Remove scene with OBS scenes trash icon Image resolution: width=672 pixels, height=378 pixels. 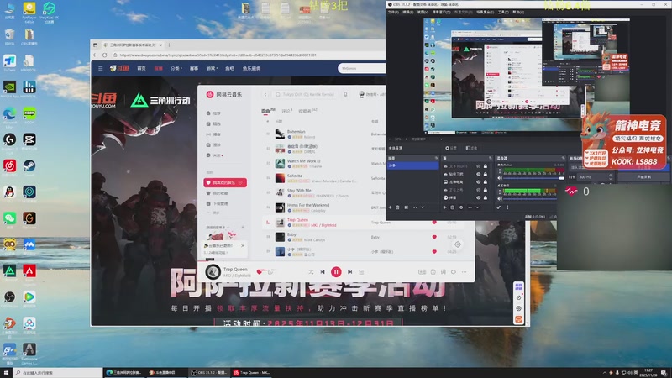(397, 207)
